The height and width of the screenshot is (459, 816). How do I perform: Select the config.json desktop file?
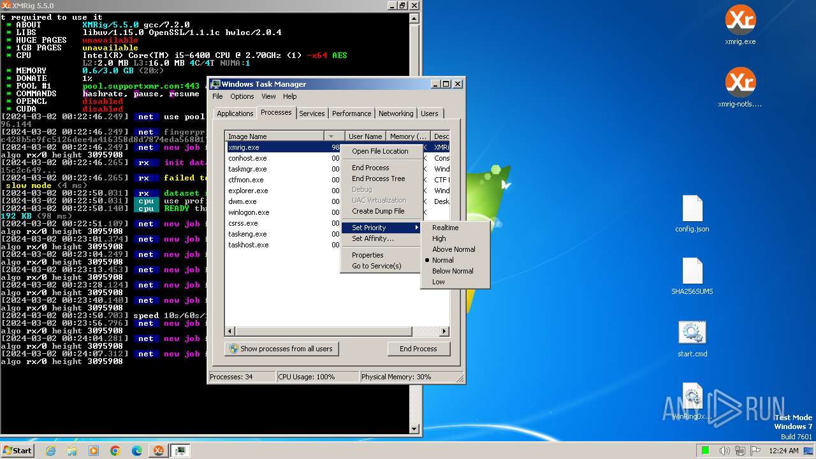tap(692, 214)
